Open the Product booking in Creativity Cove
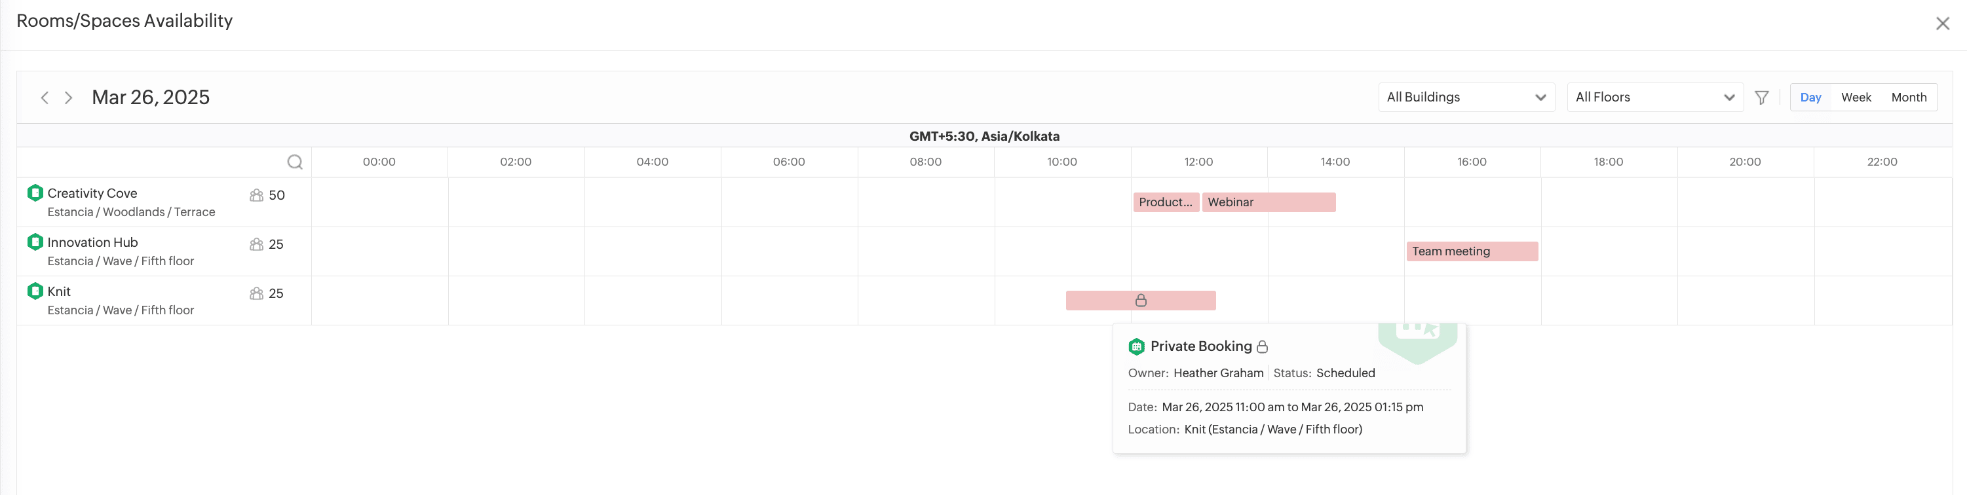Screen dimensions: 1967x495 [1165, 202]
